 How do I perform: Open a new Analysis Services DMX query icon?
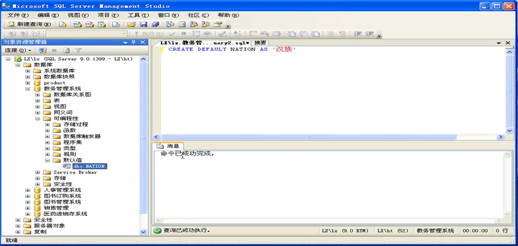point(89,25)
